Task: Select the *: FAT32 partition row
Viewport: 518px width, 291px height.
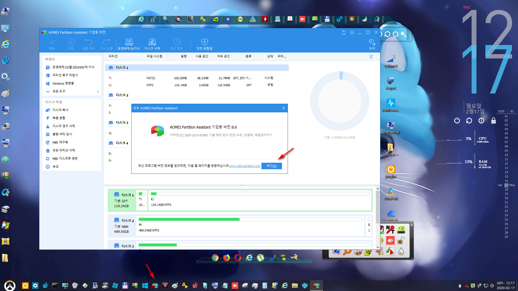Action: tap(197, 78)
